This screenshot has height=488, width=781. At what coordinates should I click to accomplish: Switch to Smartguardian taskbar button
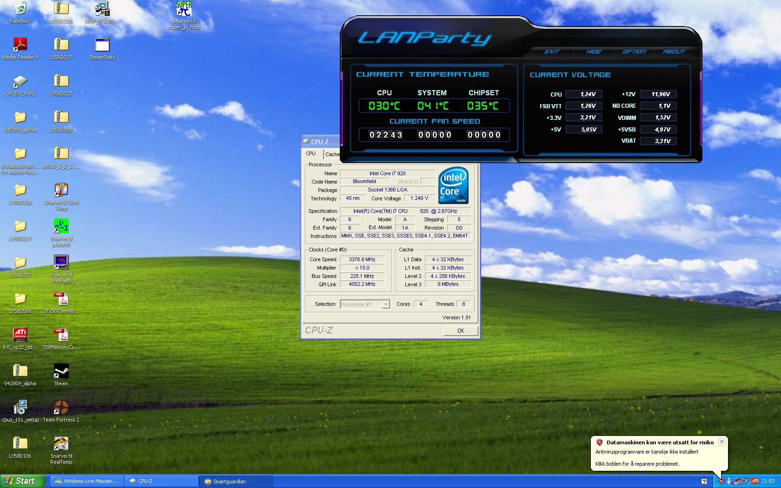[236, 481]
